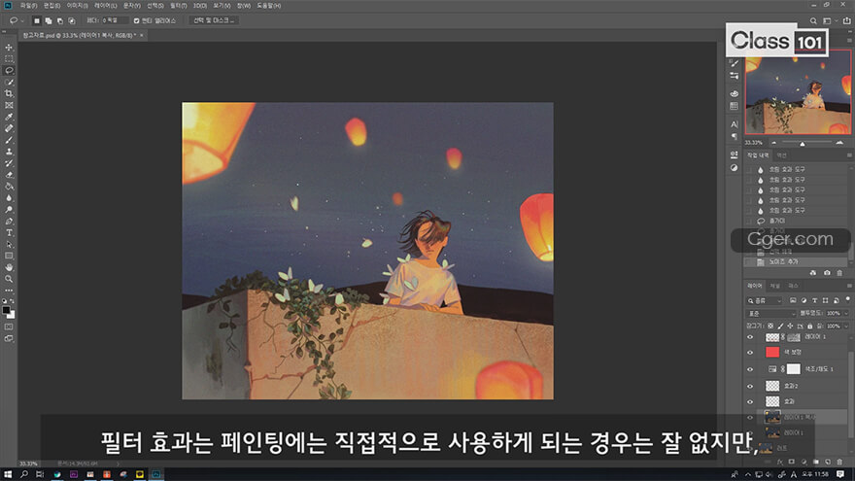Click the foreground color swatch

[6, 310]
